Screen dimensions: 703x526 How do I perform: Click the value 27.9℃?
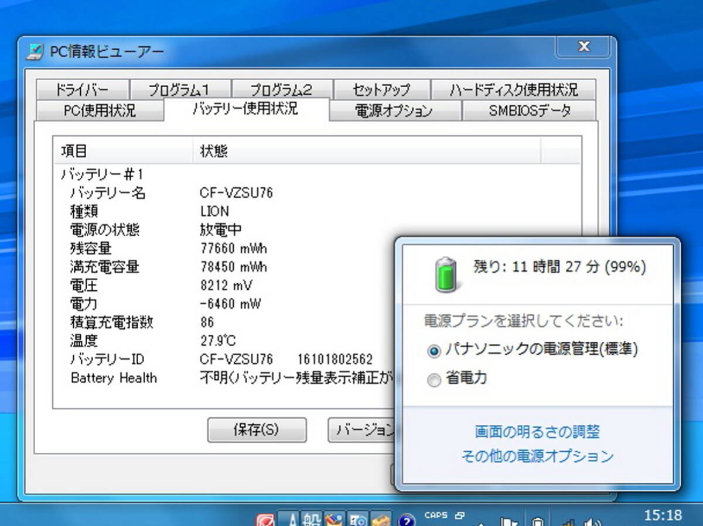tap(219, 341)
